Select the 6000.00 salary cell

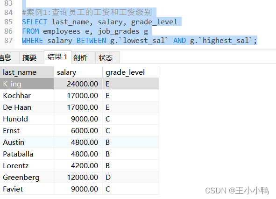click(x=78, y=130)
